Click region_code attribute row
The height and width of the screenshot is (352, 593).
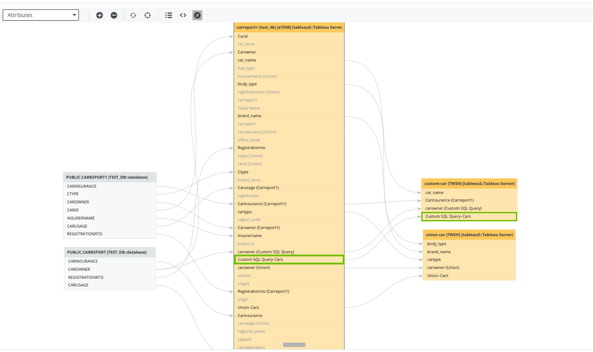pos(289,220)
